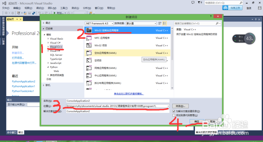Toggle 为解决方案创建目录 checkbox
263x142 pixels.
click(x=174, y=111)
